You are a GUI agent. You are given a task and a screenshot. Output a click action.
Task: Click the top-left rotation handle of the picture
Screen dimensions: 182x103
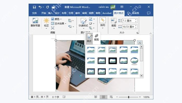point(56,40)
